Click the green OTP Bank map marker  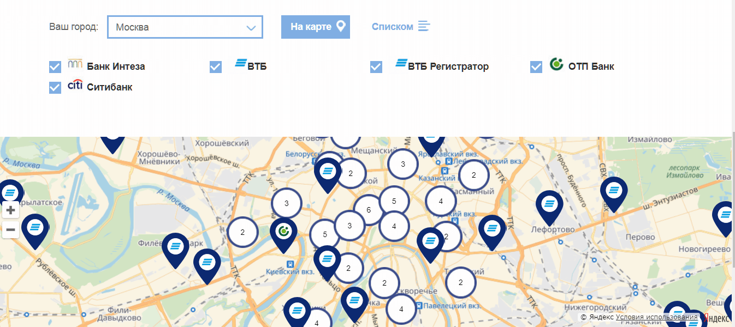283,232
